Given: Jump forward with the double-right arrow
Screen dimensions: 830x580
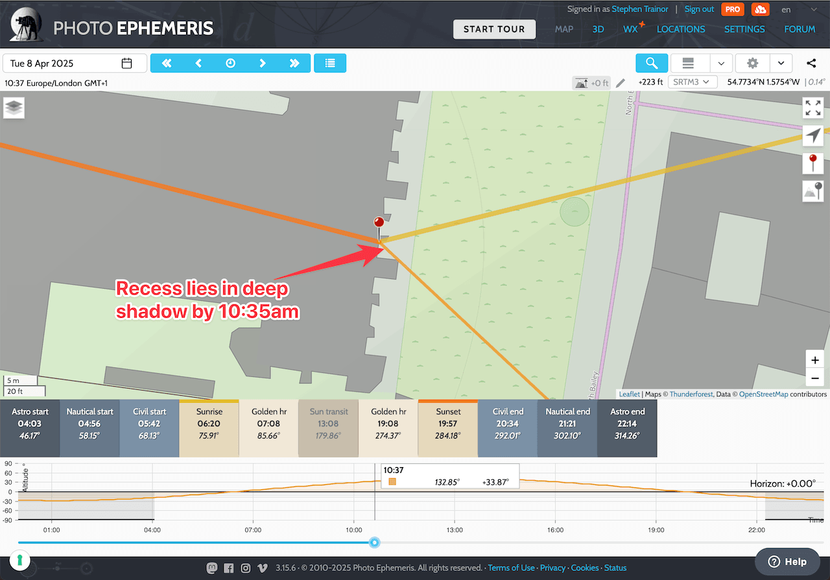Looking at the screenshot, I should coord(294,63).
